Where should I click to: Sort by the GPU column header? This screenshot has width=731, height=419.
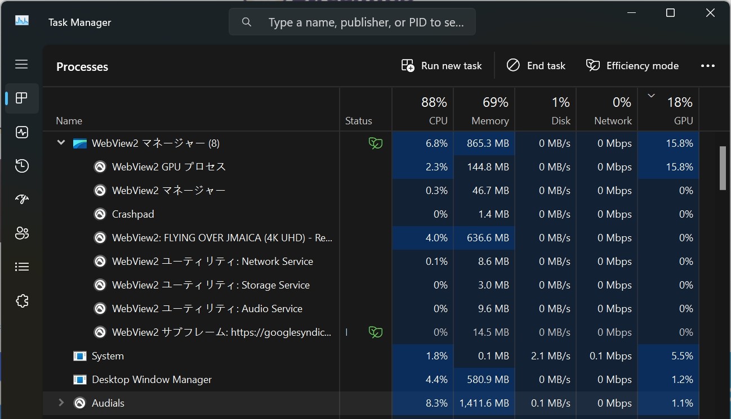(668, 110)
